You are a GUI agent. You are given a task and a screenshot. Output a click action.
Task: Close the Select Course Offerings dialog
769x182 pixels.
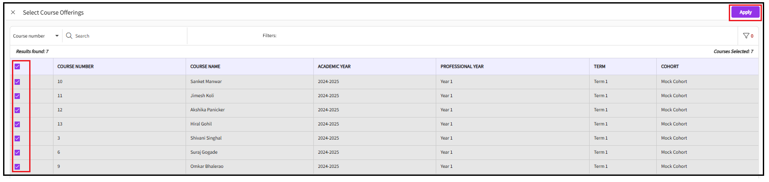(x=13, y=12)
